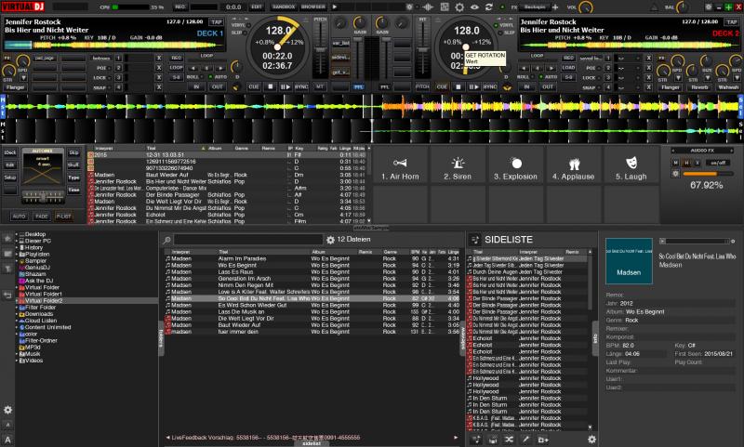Click the magnifier search icon in browser
The height and width of the screenshot is (447, 744).
pyautogui.click(x=167, y=241)
